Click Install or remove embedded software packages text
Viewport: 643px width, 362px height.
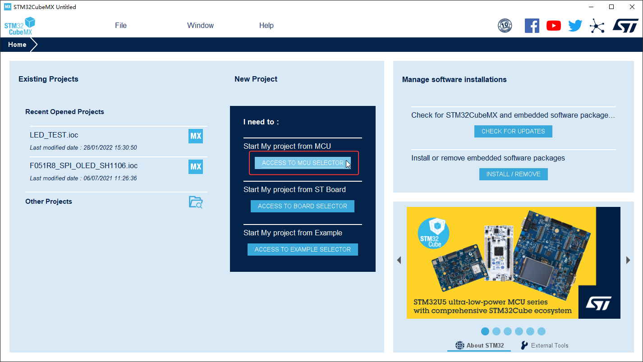[x=488, y=158]
